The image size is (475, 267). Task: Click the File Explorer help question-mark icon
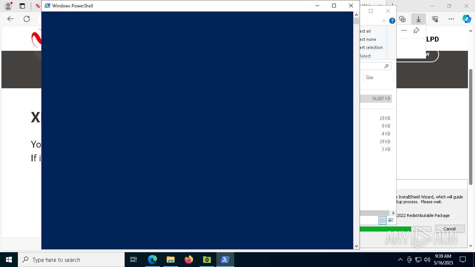click(392, 21)
